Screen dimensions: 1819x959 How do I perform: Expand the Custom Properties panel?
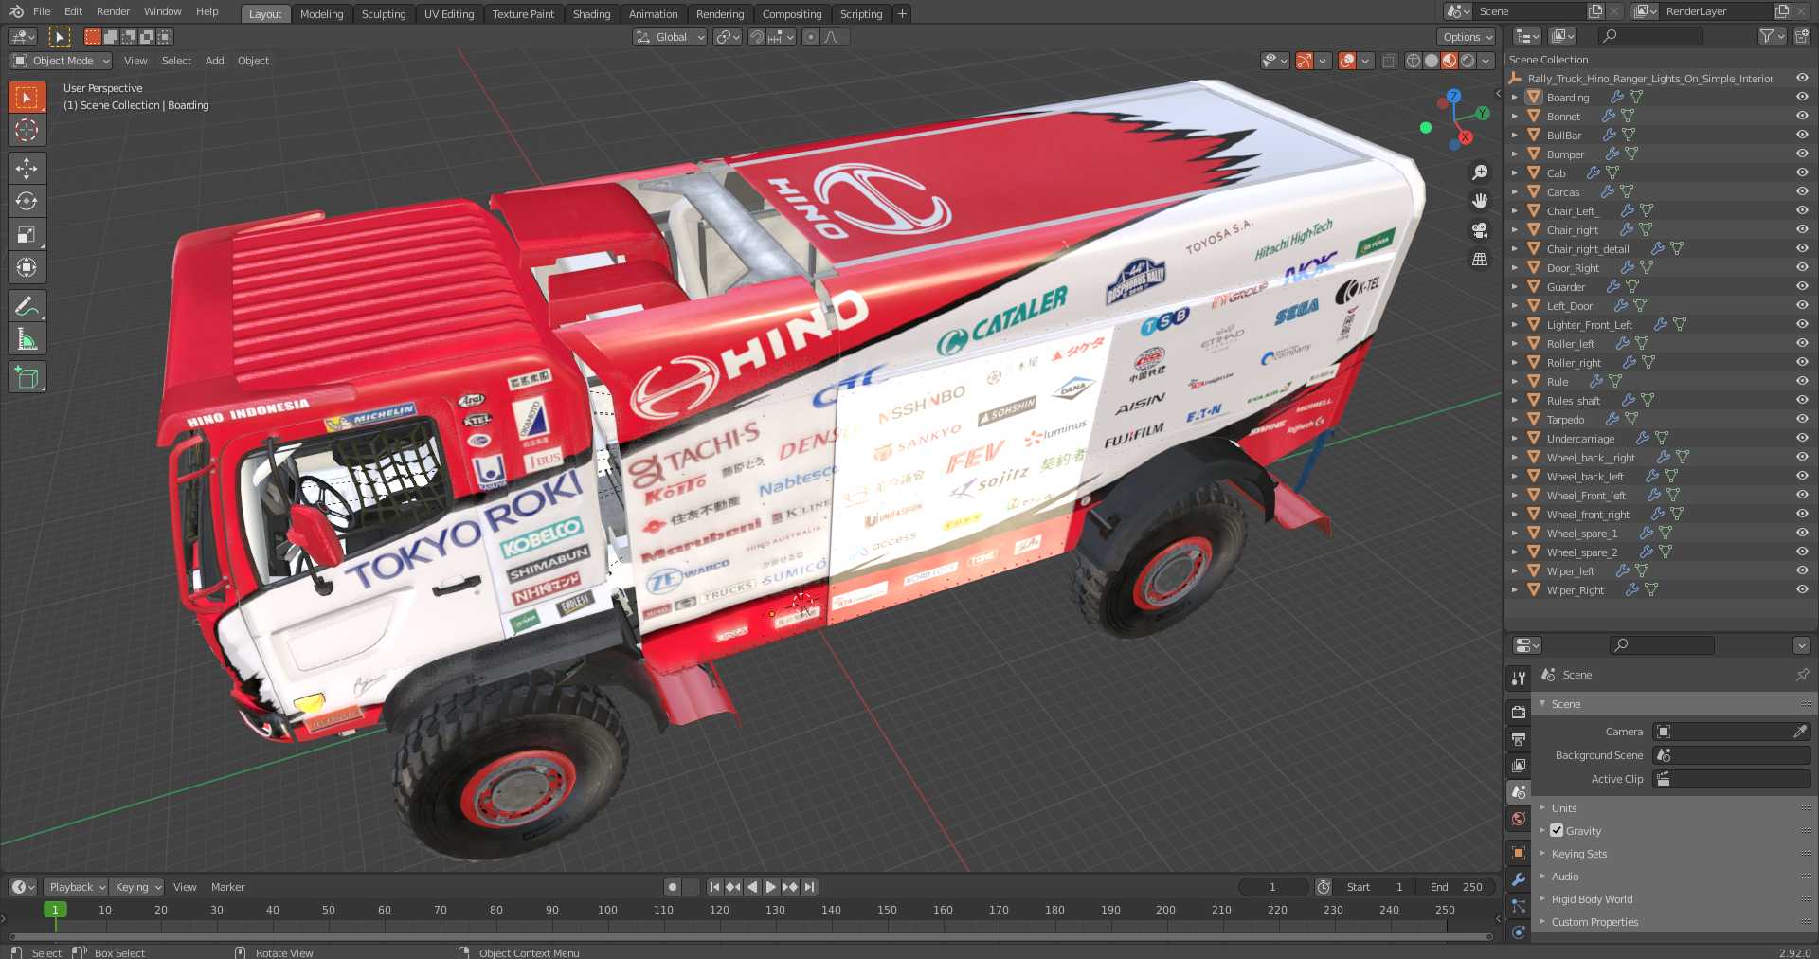pyautogui.click(x=1594, y=922)
